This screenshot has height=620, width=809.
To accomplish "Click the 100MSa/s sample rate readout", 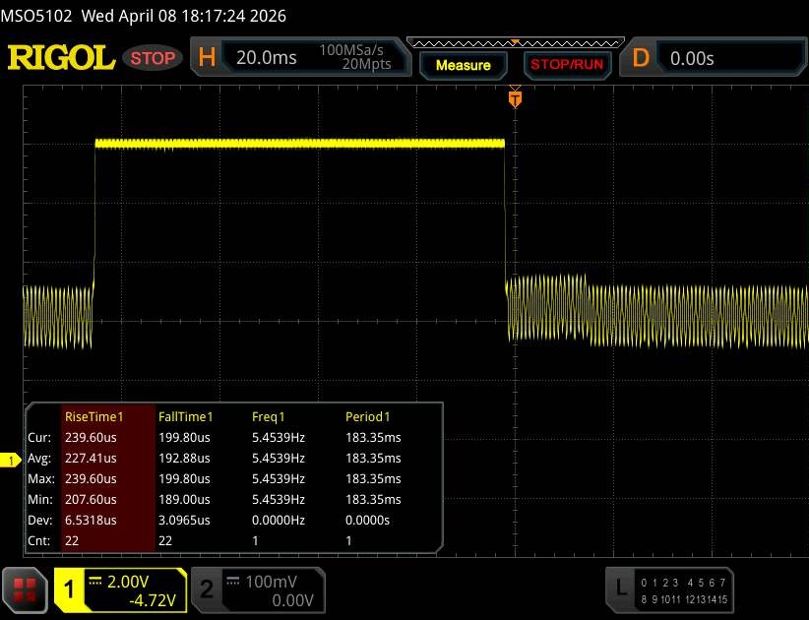I will (355, 50).
